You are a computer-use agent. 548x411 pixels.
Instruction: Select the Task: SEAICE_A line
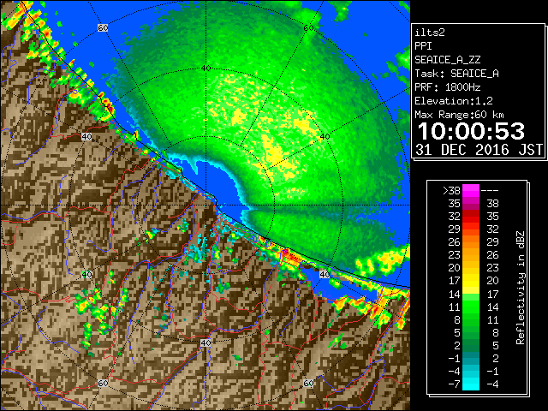point(456,74)
